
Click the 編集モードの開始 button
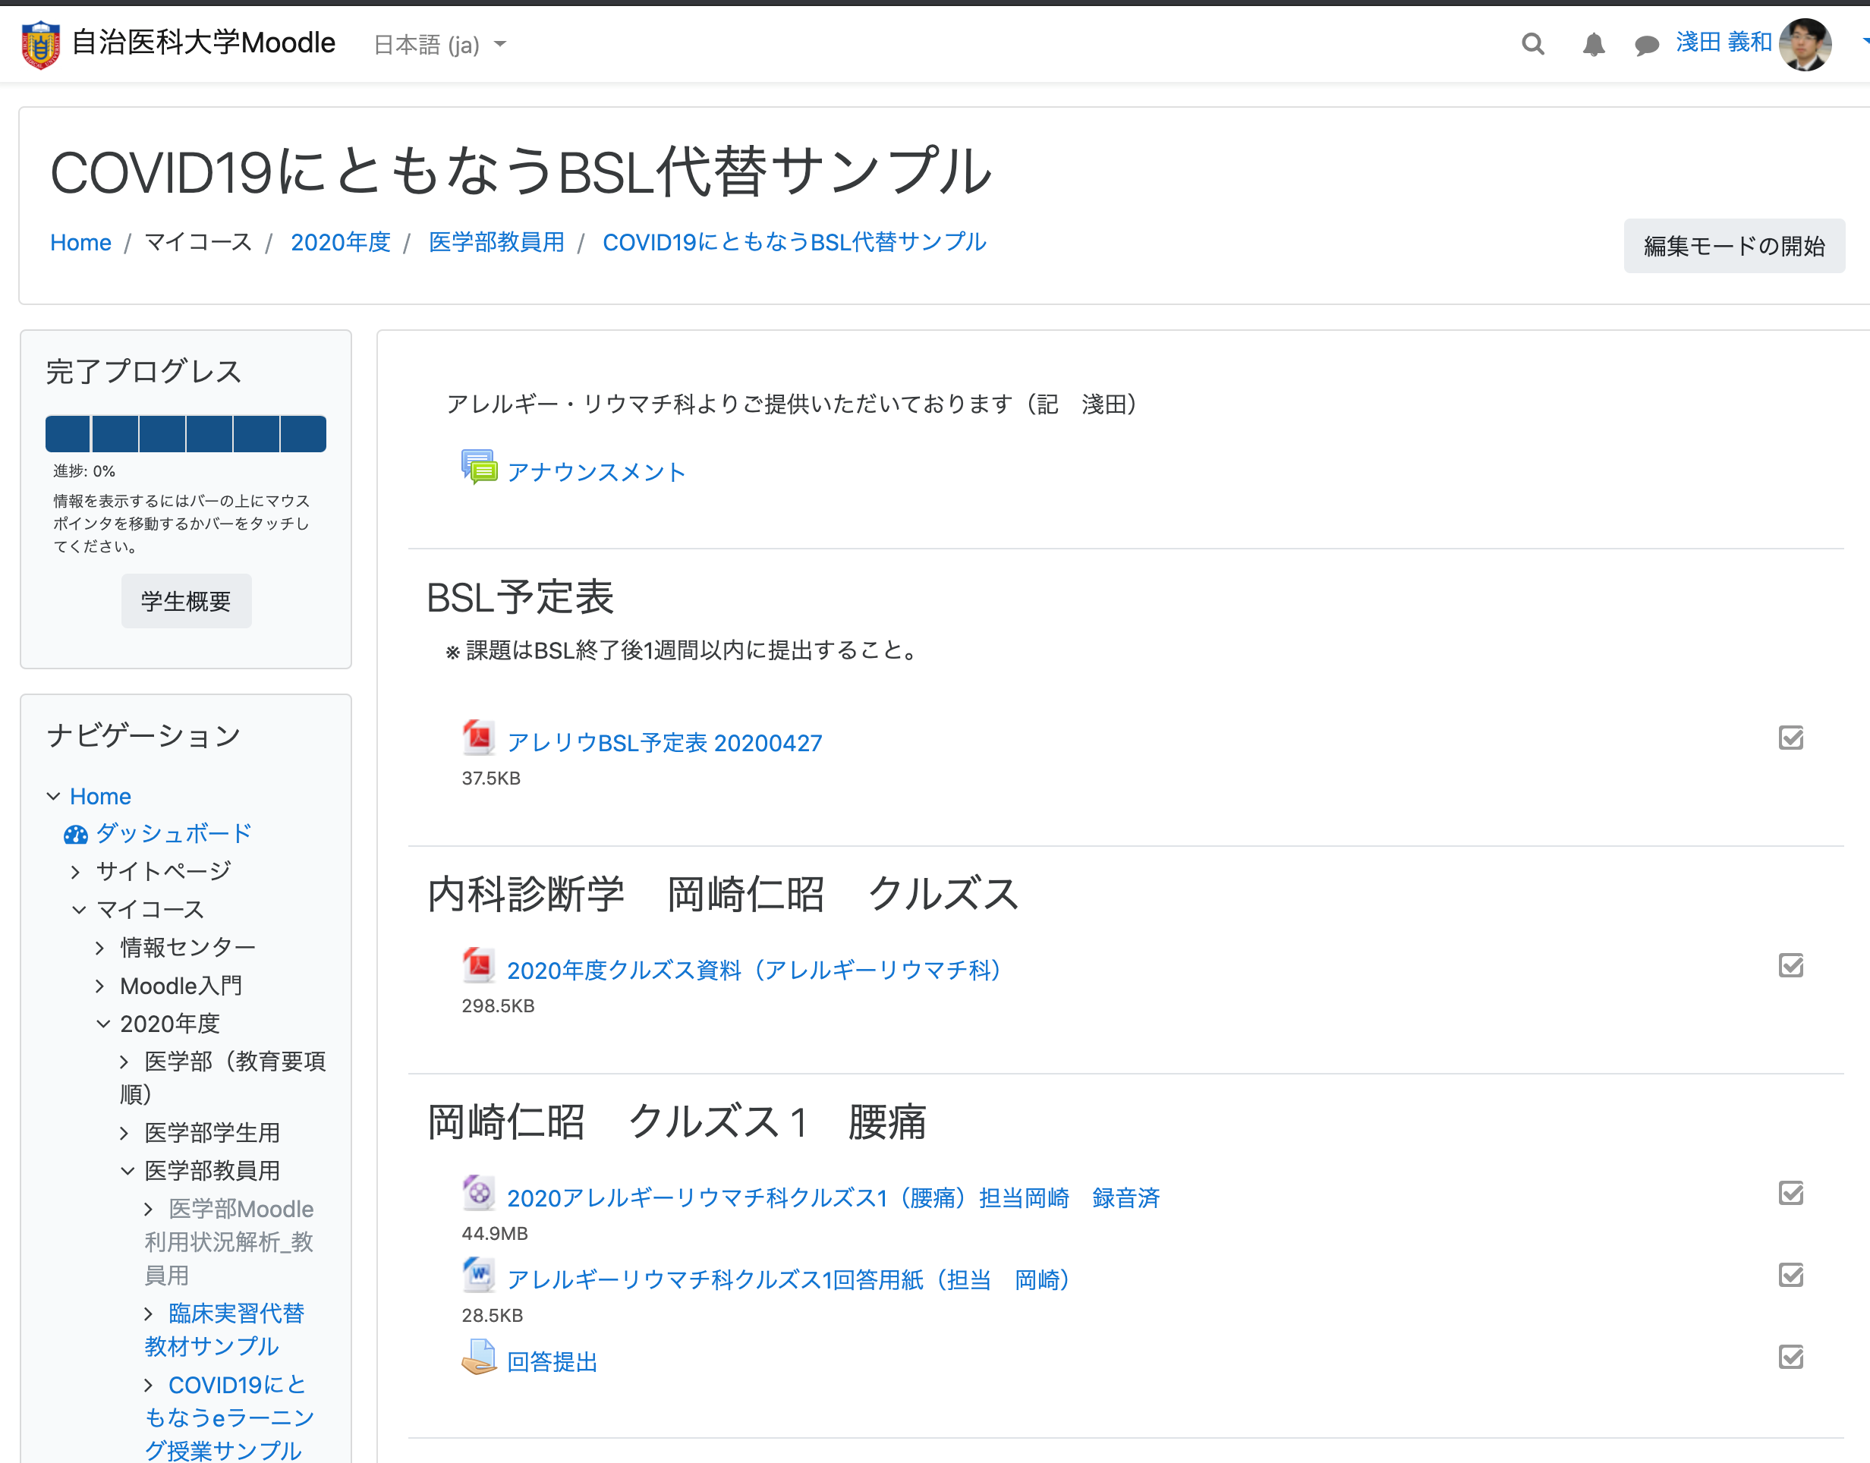click(1733, 247)
